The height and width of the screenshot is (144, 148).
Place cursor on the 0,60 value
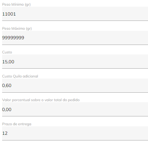(7, 86)
